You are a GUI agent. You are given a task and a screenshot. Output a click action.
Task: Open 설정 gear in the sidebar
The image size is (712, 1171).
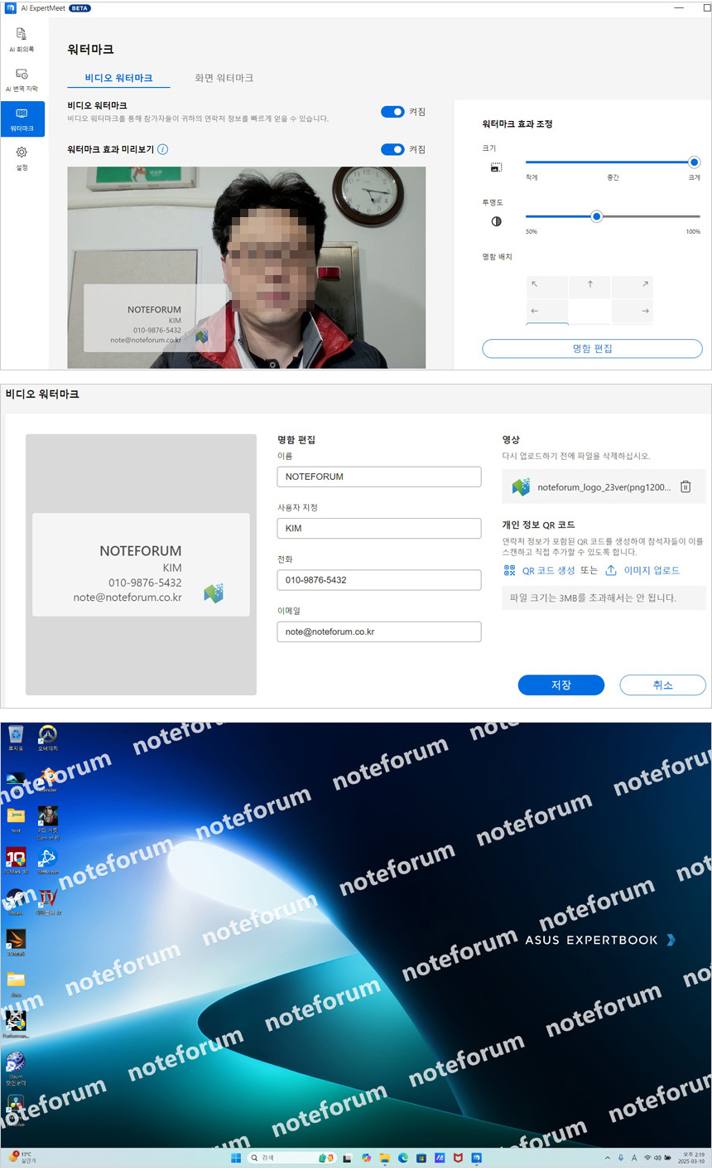(22, 157)
